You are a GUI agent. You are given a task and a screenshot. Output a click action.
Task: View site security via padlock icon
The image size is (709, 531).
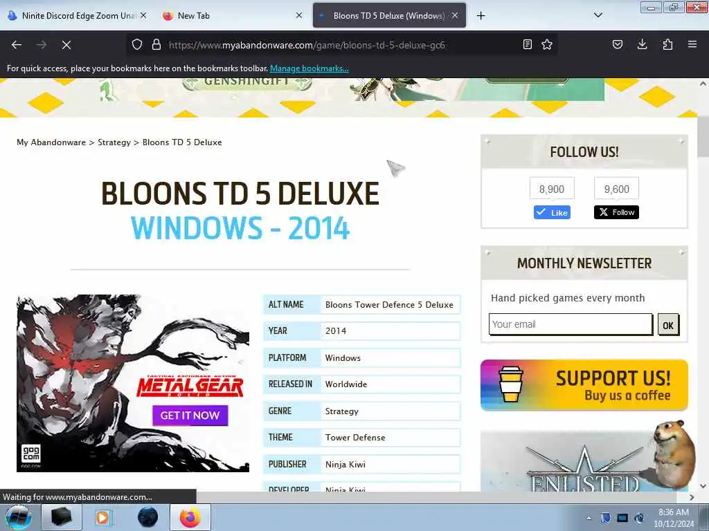tap(156, 45)
